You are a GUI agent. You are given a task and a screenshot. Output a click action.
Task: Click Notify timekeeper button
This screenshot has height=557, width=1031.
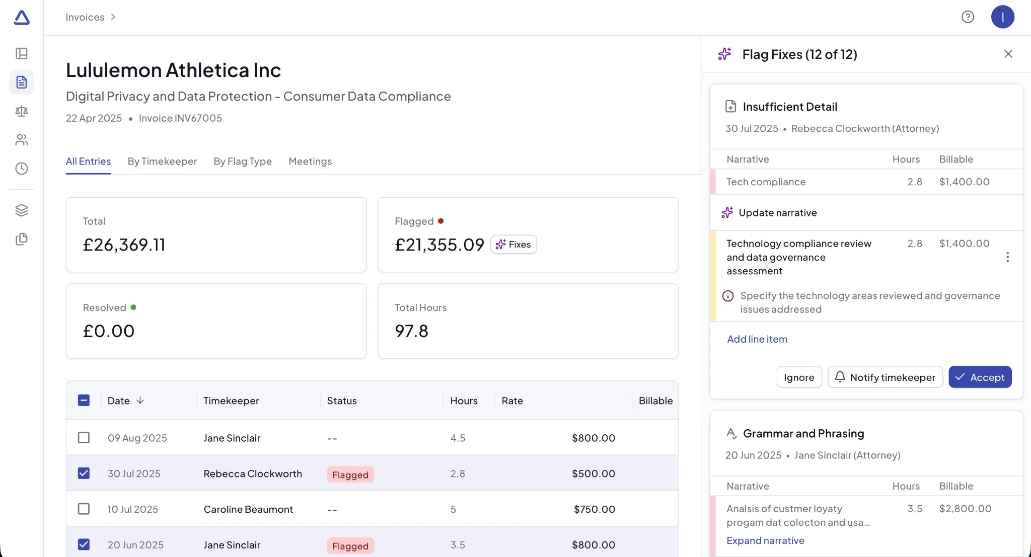[x=885, y=377]
